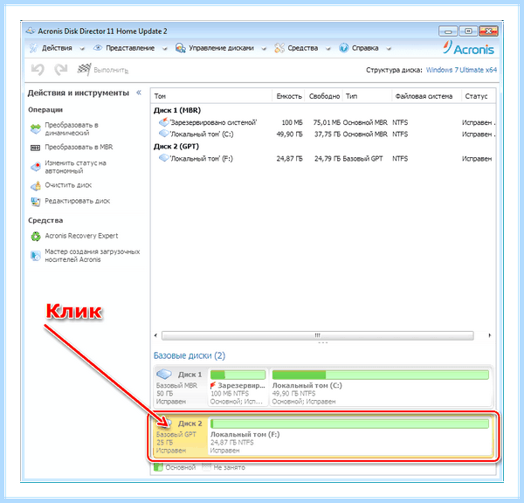524x503 pixels.
Task: Select the Диск 2 (GPT) group row
Action: (x=323, y=147)
